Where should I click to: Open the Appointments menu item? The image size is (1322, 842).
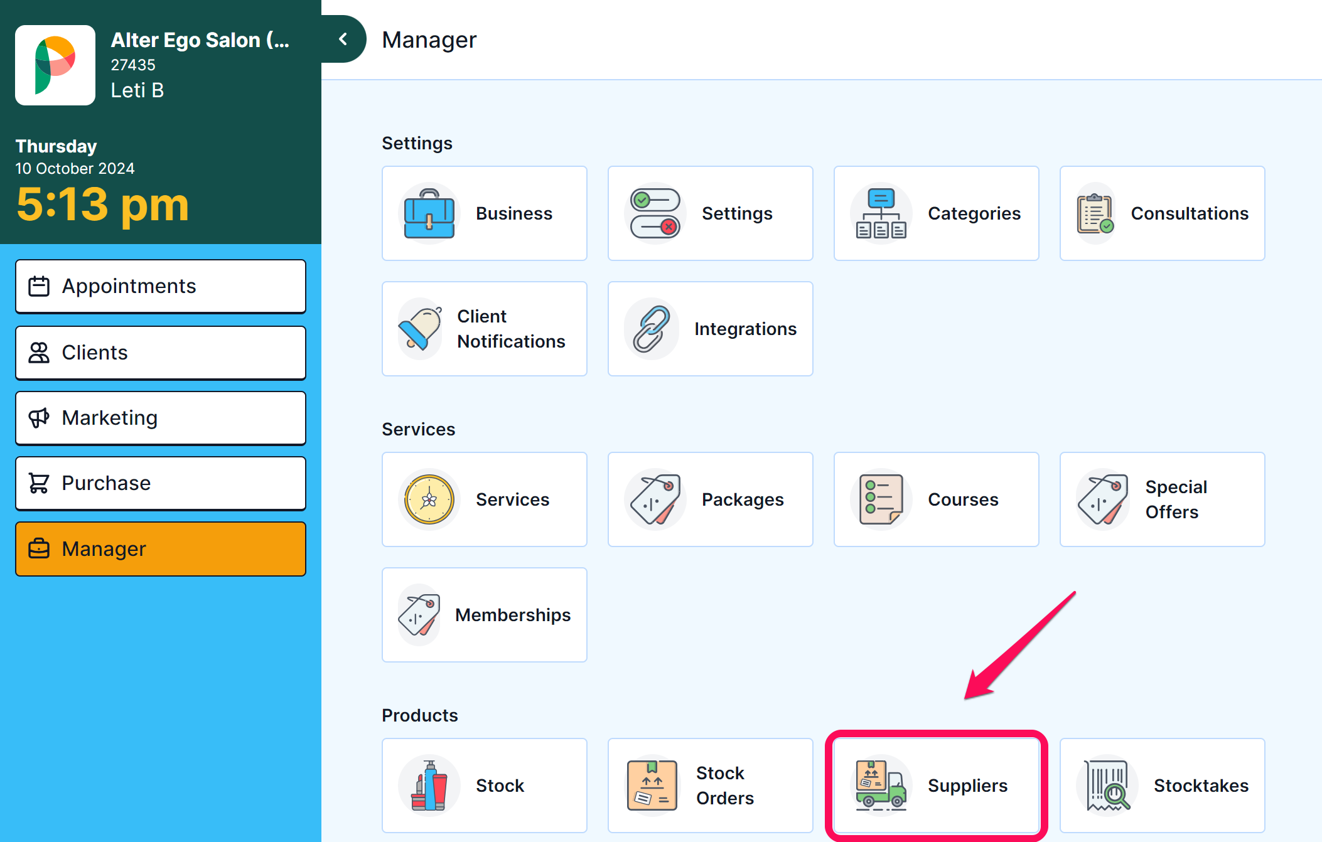pyautogui.click(x=161, y=286)
